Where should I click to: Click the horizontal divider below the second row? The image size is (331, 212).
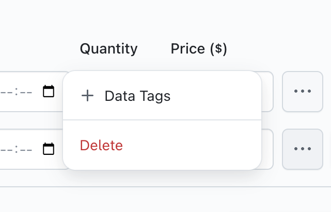(x=165, y=186)
